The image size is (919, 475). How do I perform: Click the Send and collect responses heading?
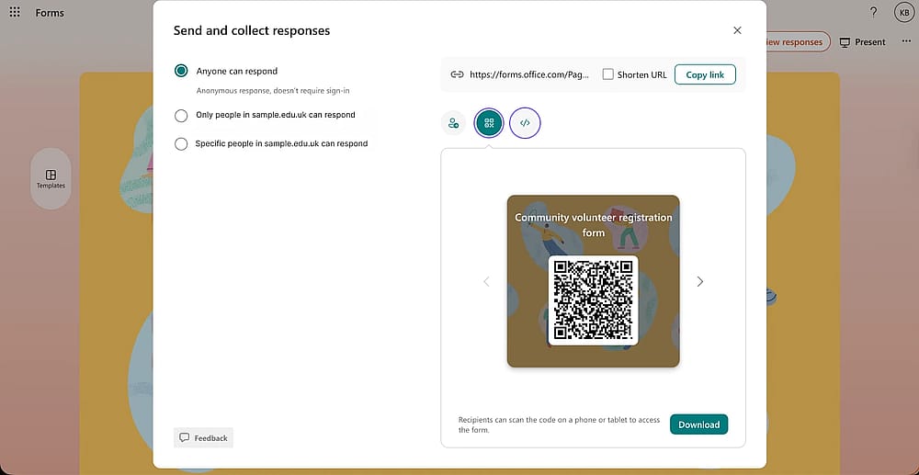point(252,30)
